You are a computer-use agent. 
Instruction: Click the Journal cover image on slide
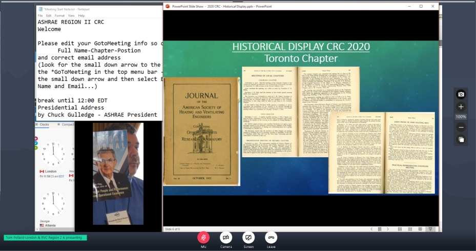201,132
